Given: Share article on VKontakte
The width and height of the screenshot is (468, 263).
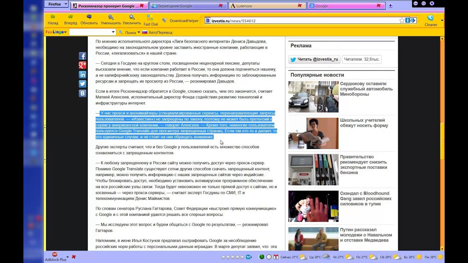Looking at the screenshot, I should click(83, 93).
